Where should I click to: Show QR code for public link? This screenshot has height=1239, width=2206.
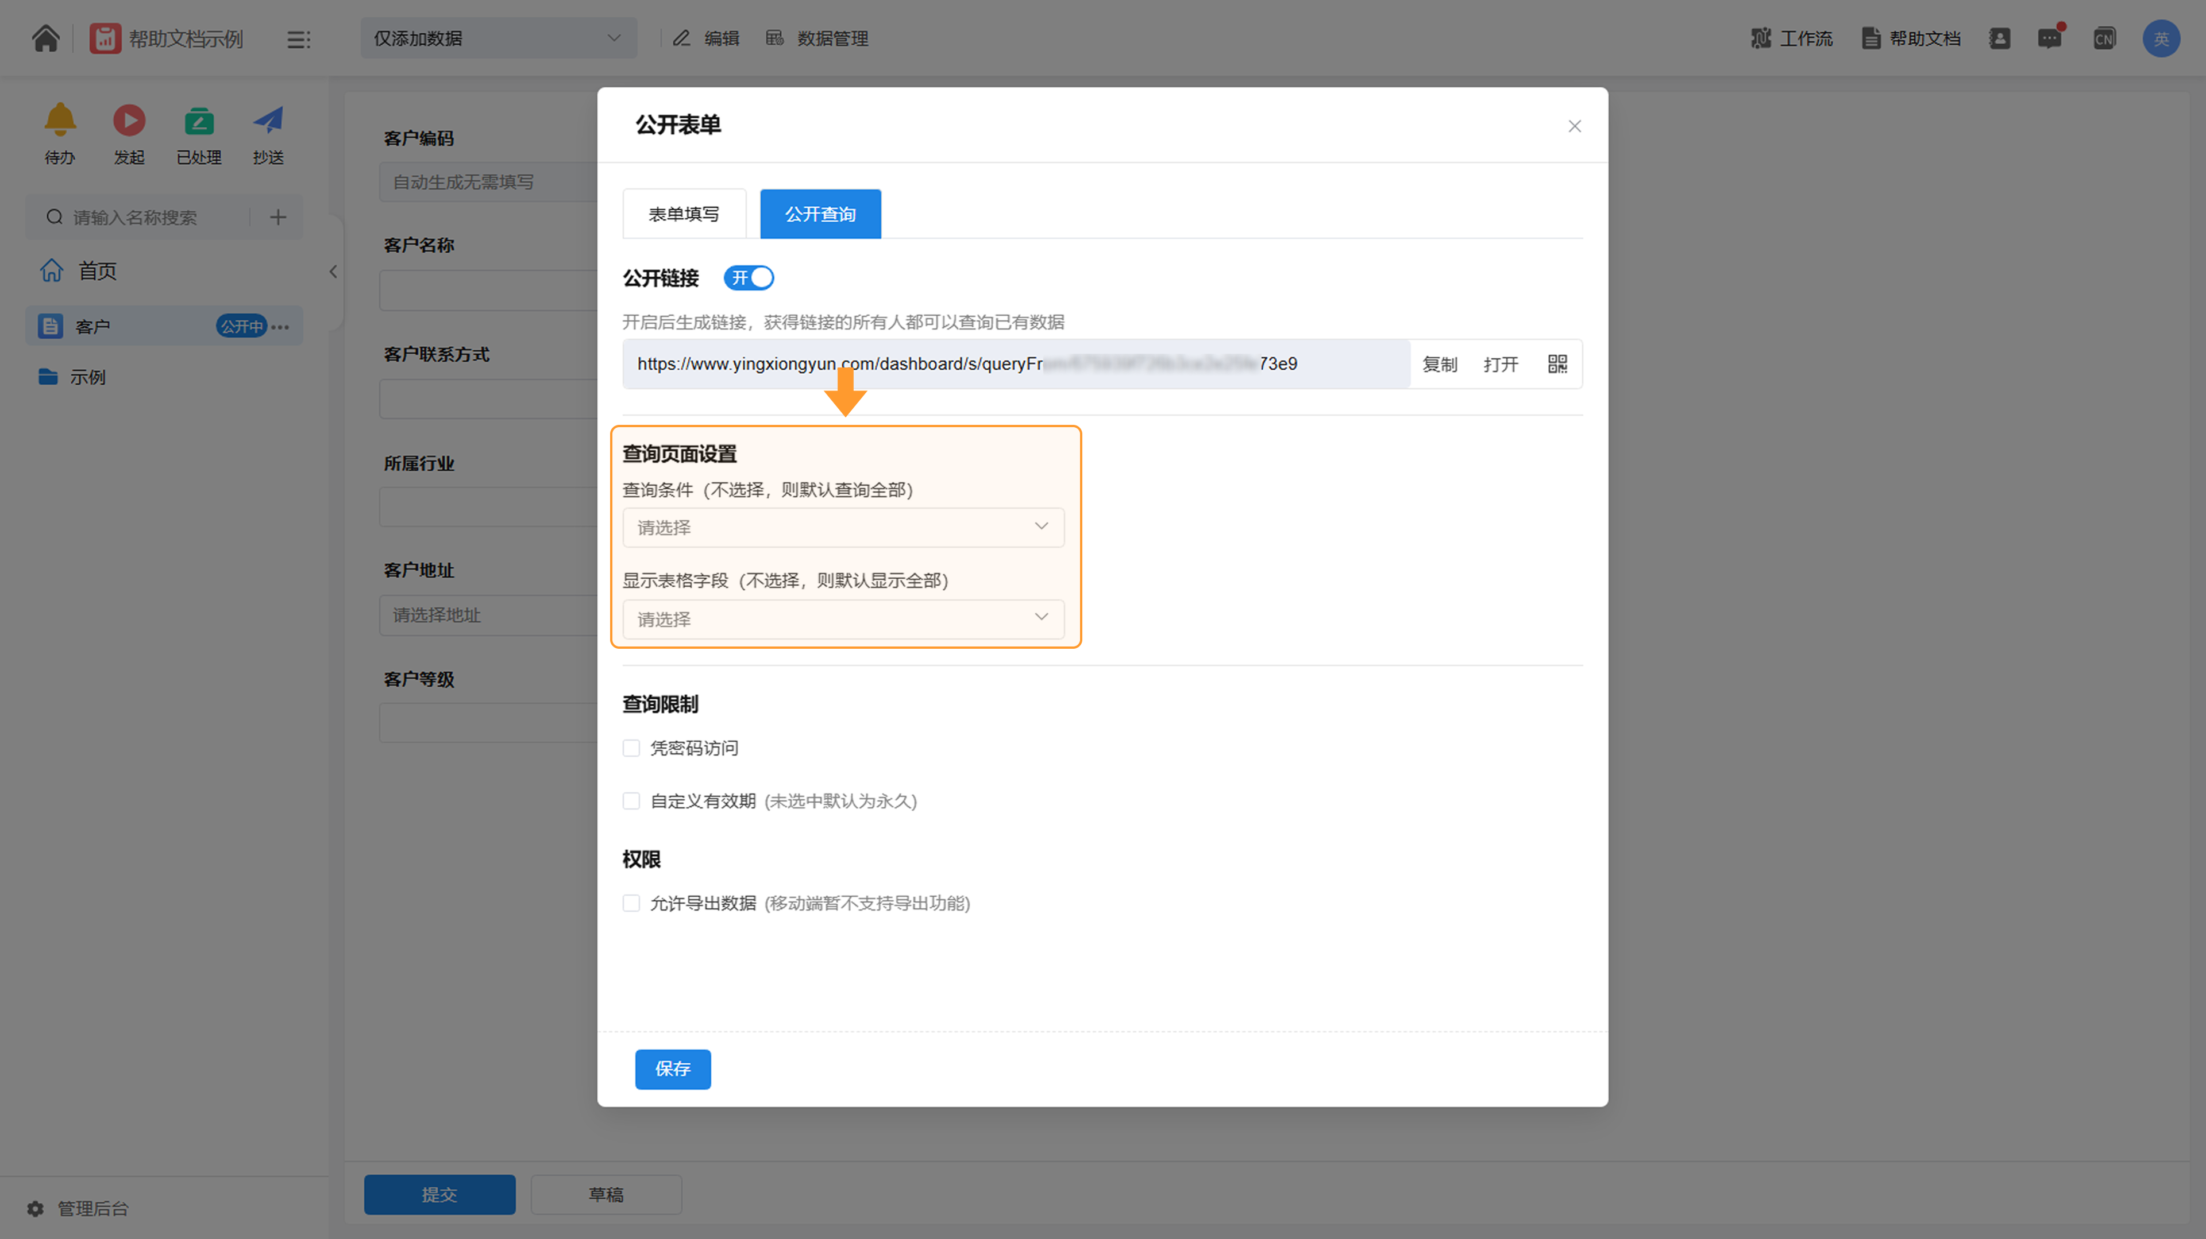point(1558,365)
